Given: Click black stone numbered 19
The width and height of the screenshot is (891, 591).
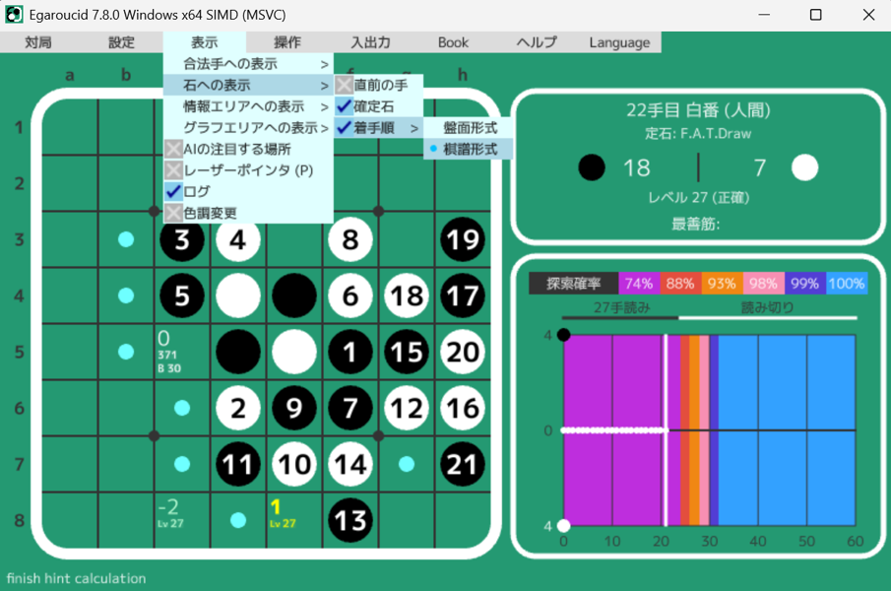Looking at the screenshot, I should click(463, 239).
